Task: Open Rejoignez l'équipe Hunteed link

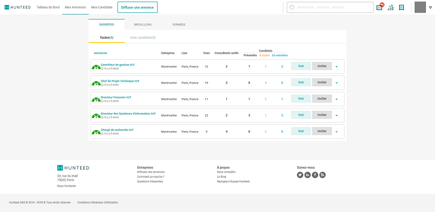Action: point(233,181)
